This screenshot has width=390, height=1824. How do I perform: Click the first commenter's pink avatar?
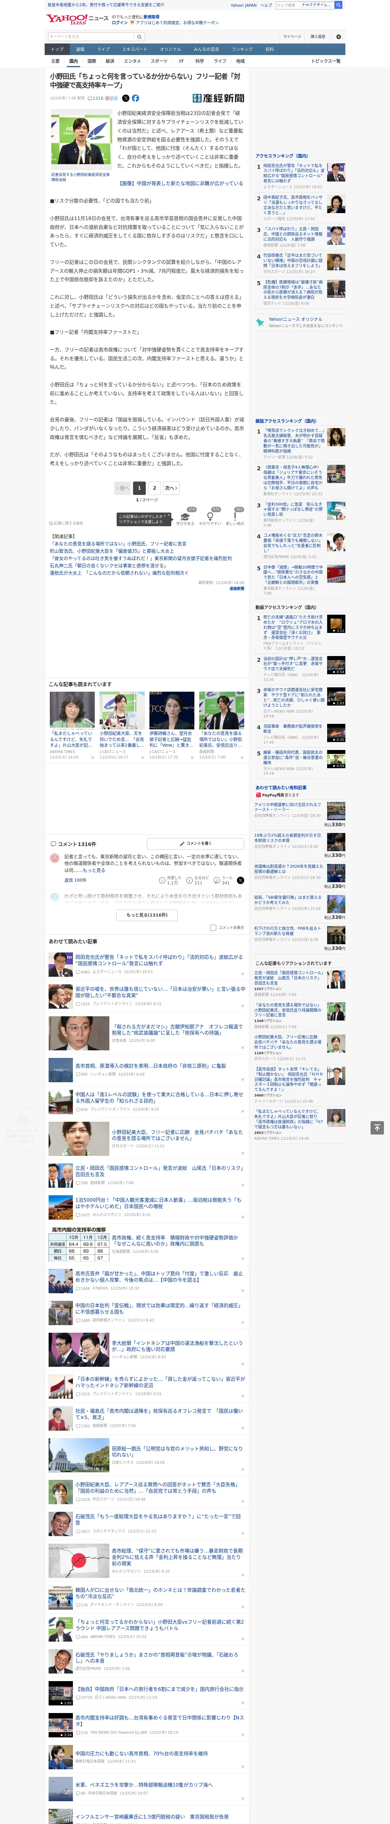tap(54, 858)
